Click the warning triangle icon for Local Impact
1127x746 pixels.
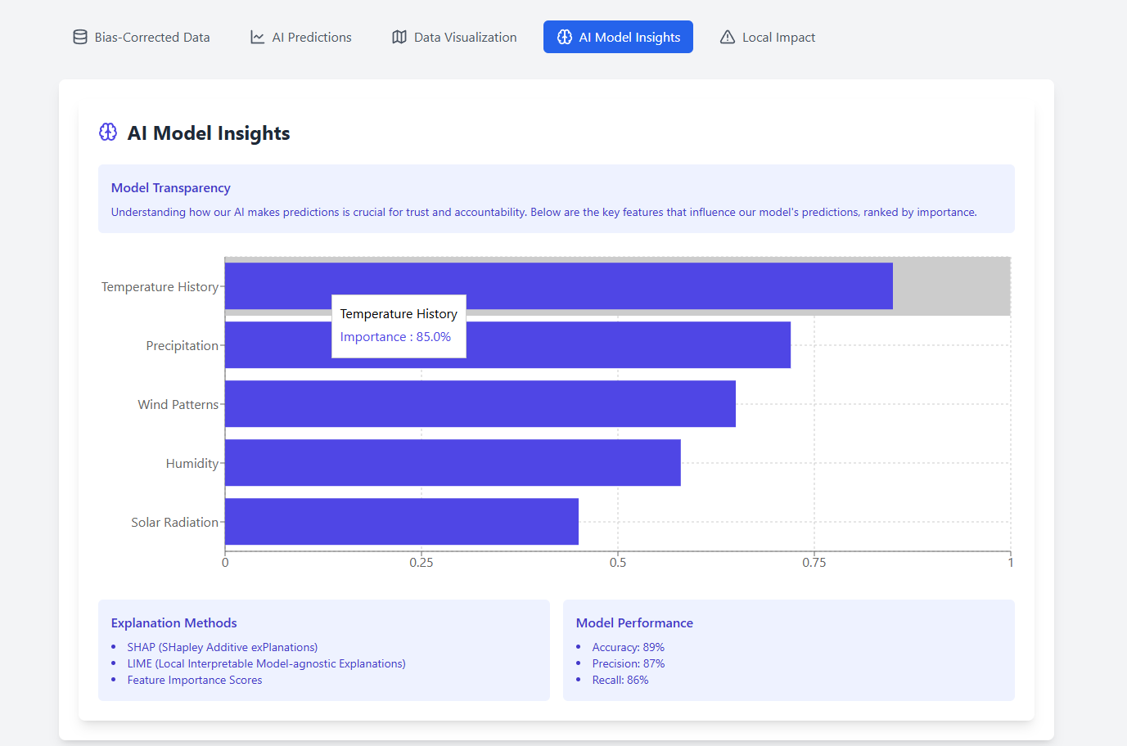[x=728, y=37]
